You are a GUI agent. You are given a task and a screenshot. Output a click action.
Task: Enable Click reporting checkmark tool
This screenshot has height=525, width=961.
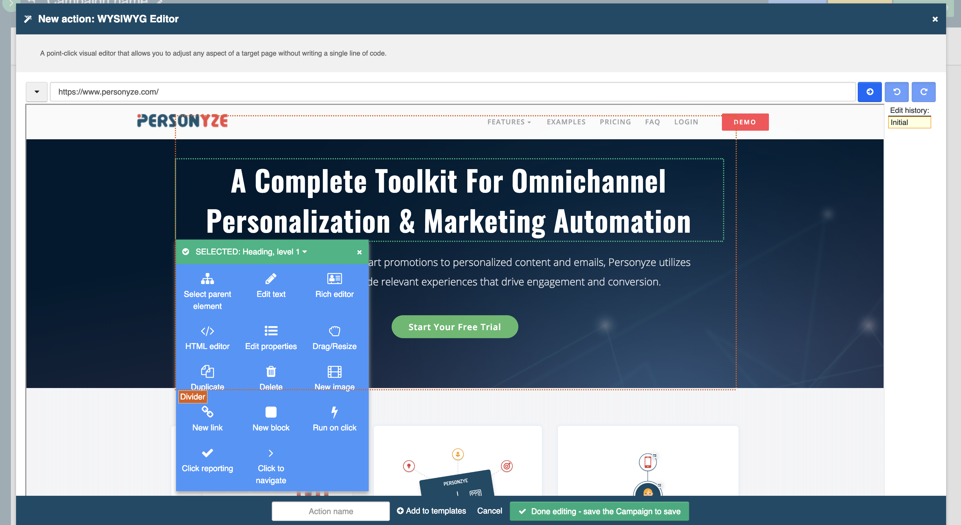click(x=207, y=460)
